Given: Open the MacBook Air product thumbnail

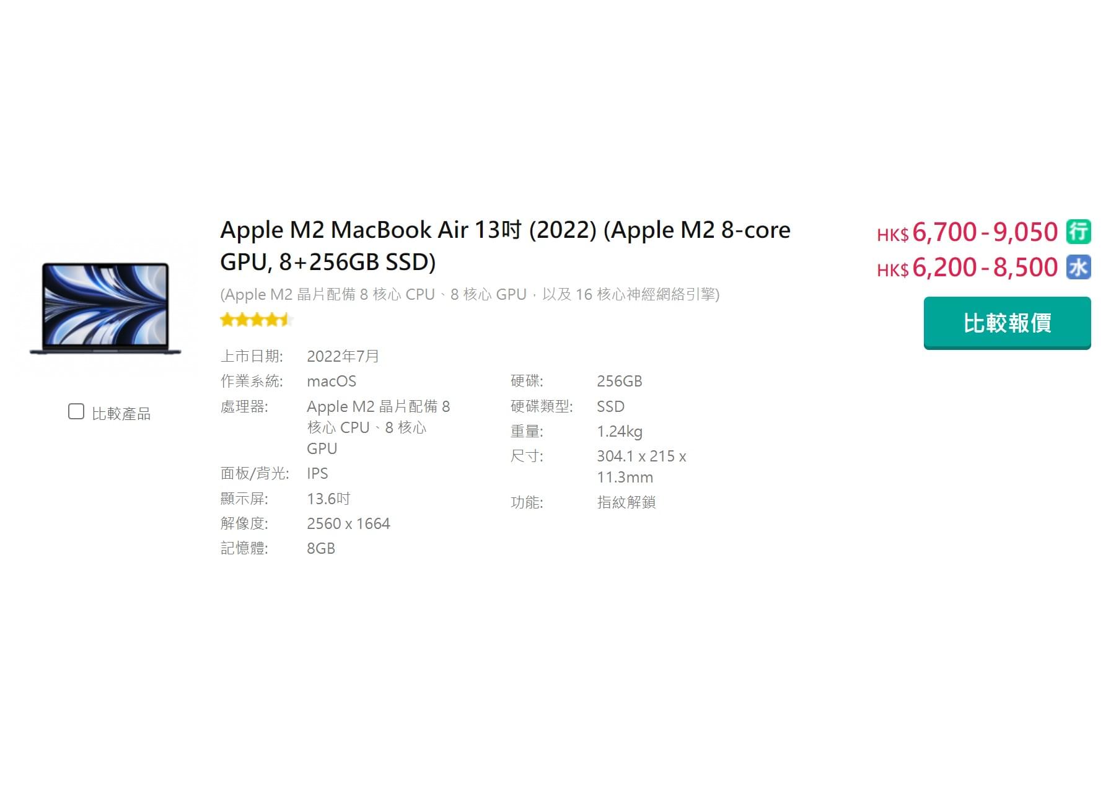Looking at the screenshot, I should click(x=105, y=308).
